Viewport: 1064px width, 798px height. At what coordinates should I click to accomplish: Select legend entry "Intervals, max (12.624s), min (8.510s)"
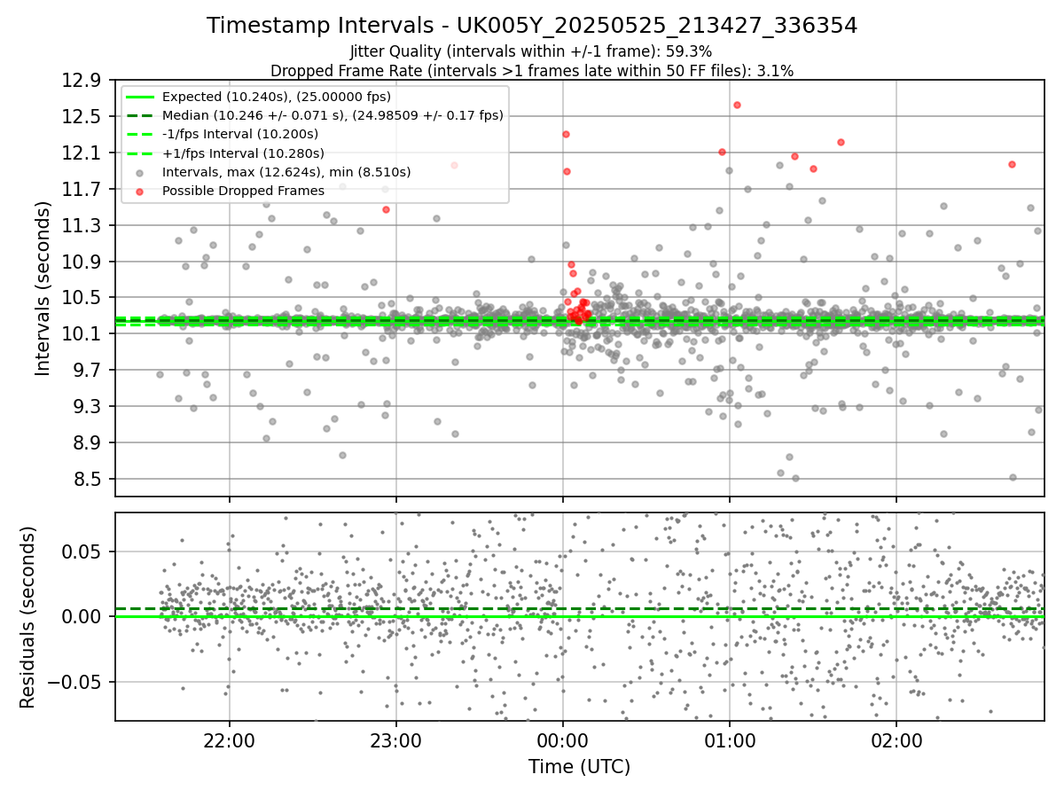(x=286, y=172)
